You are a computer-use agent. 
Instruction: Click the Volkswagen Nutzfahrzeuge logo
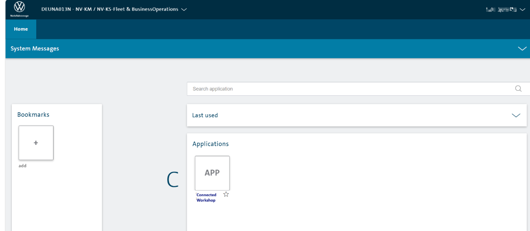[20, 9]
